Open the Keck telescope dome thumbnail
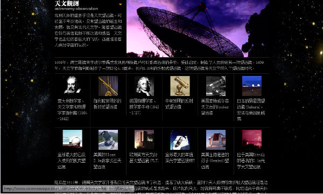The image size is (323, 194). pyautogui.click(x=72, y=140)
